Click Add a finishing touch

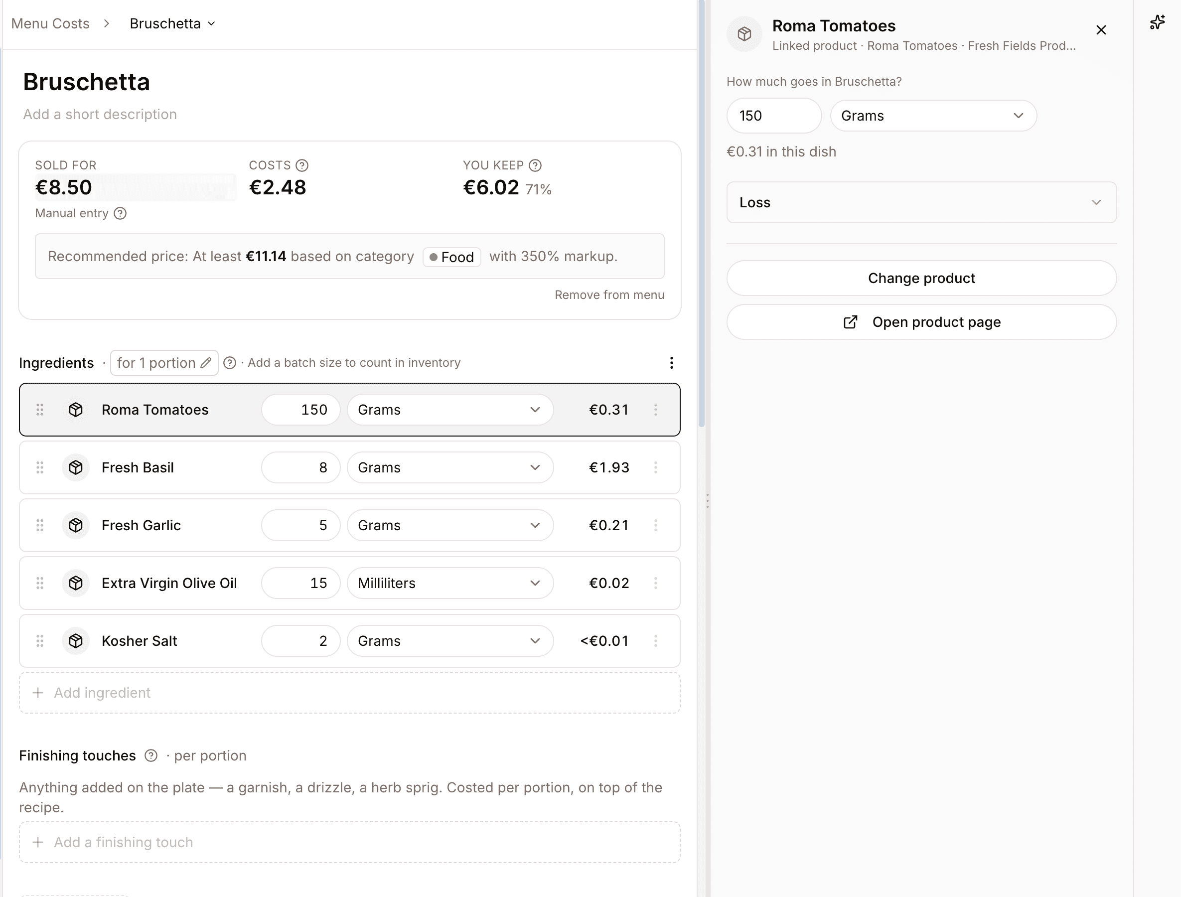click(x=350, y=843)
